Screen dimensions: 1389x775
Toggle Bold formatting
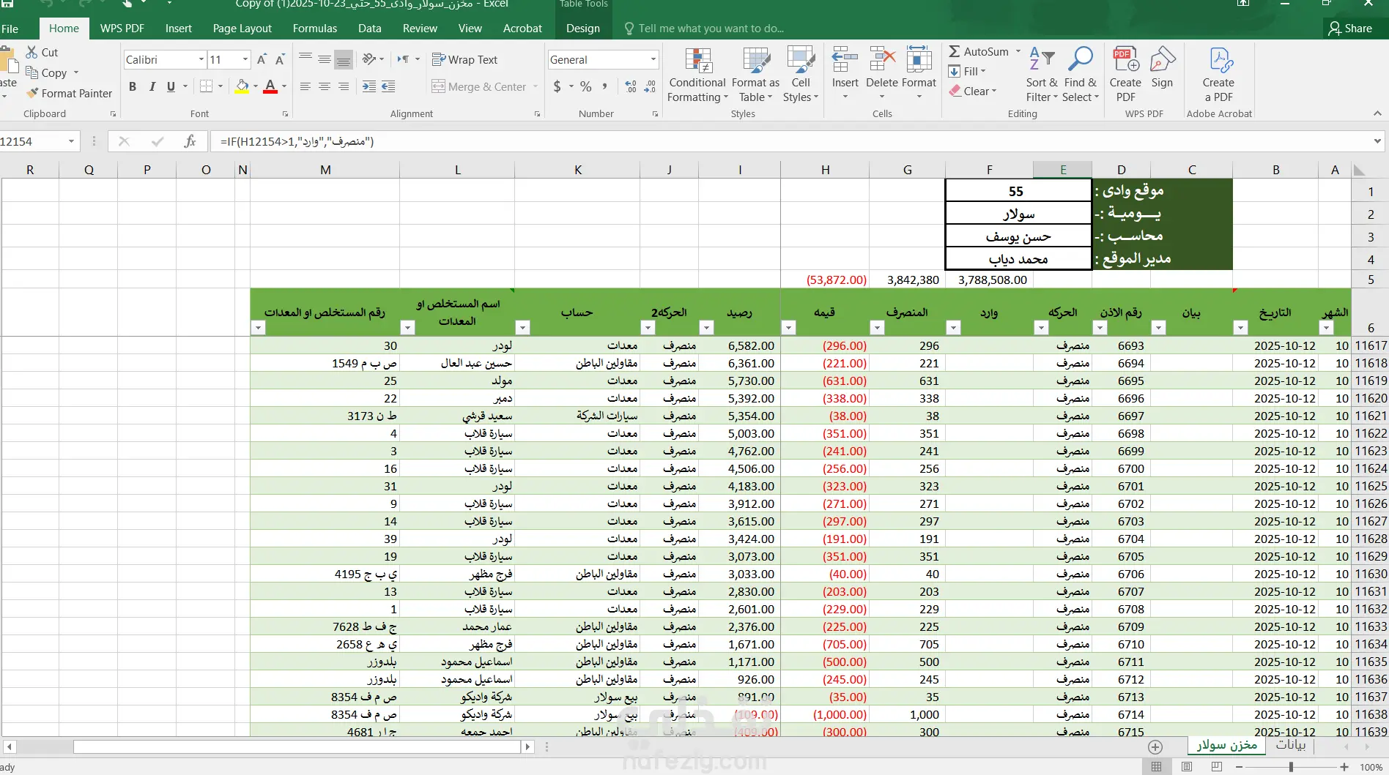click(133, 87)
